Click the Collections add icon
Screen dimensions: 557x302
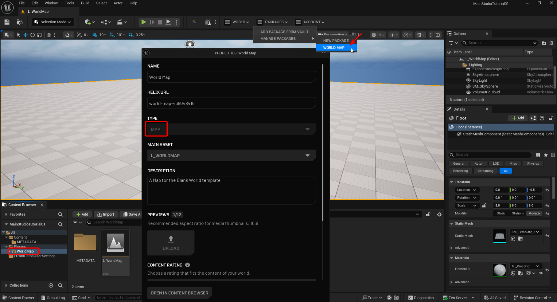[x=51, y=285]
